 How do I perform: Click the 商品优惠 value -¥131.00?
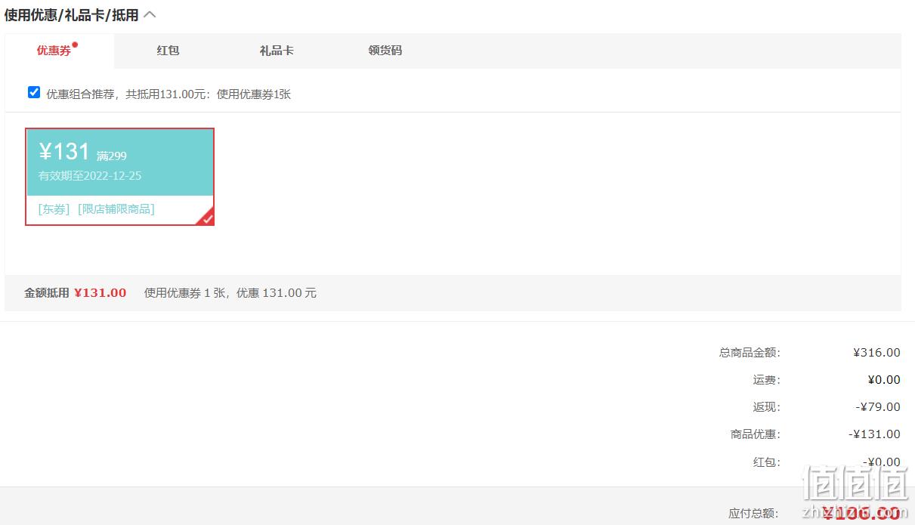874,434
